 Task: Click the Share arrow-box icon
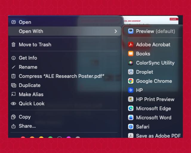tap(13, 126)
